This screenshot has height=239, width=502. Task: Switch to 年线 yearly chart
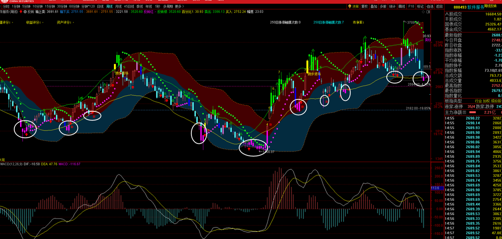(x=148, y=6)
